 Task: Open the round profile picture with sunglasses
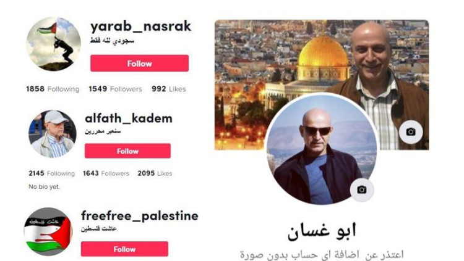tap(322, 149)
